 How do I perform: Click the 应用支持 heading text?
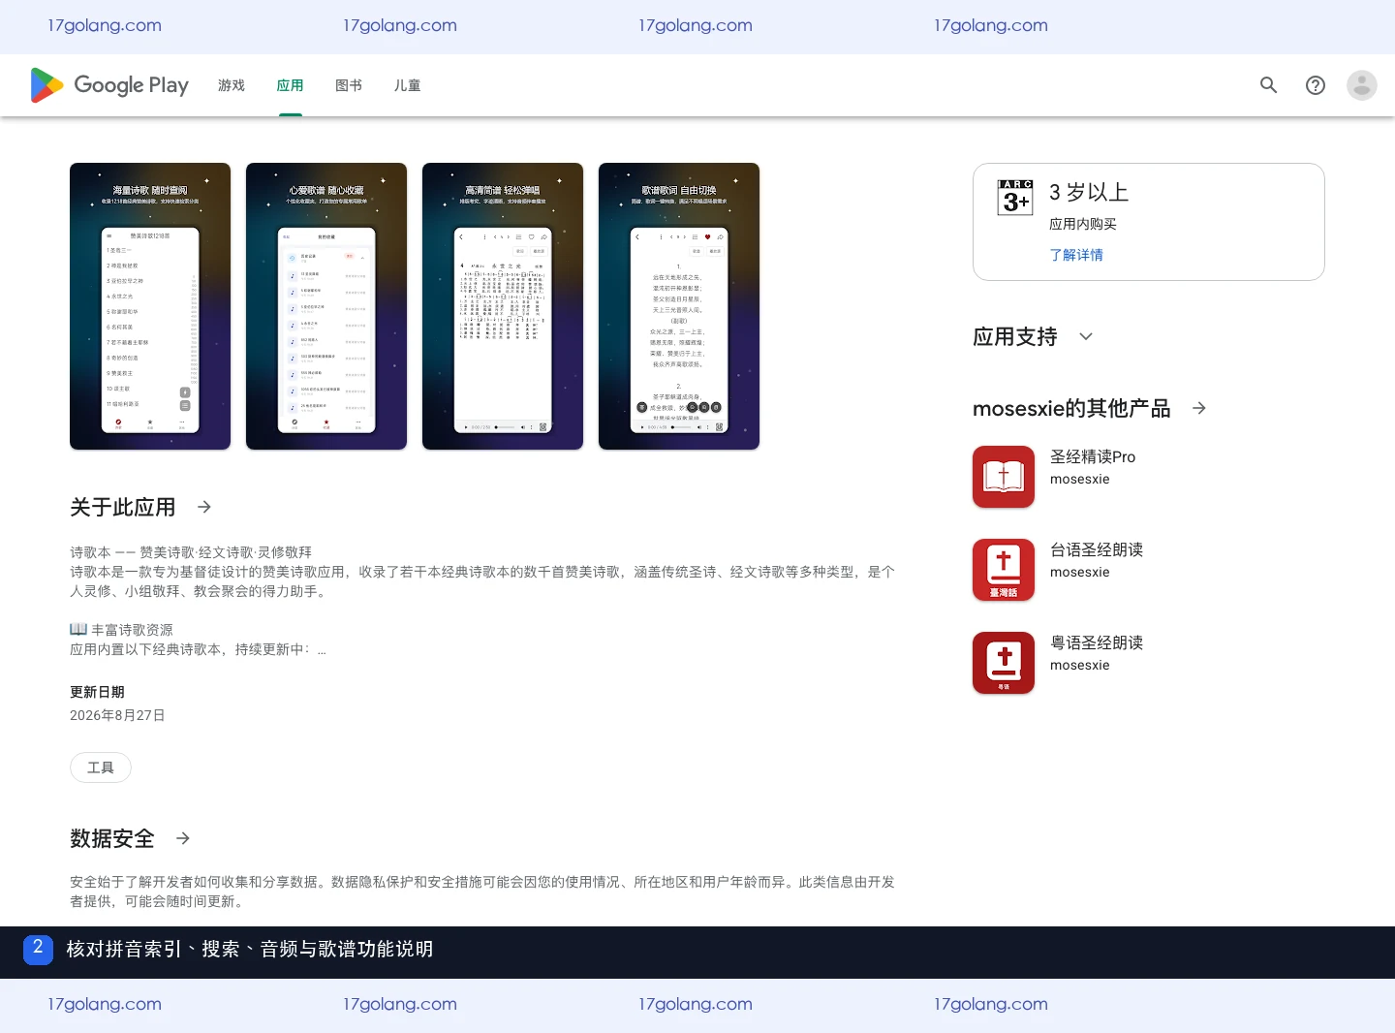1015,336
